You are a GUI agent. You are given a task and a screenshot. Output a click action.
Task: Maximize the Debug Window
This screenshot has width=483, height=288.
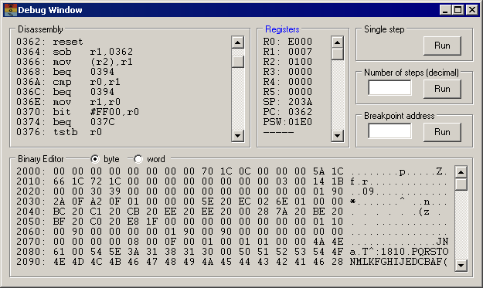tap(457, 10)
